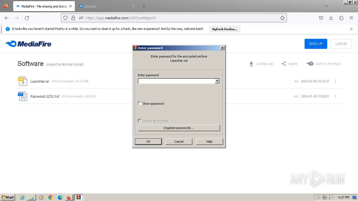Click Launcher.rar file icon
This screenshot has height=201, width=358.
point(22,81)
